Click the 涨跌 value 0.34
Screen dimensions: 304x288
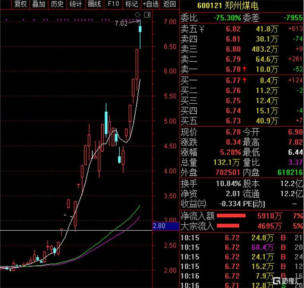pos(233,142)
